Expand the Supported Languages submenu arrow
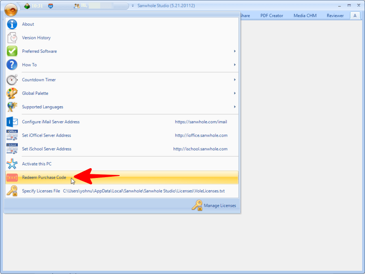This screenshot has width=365, height=274. (x=235, y=107)
